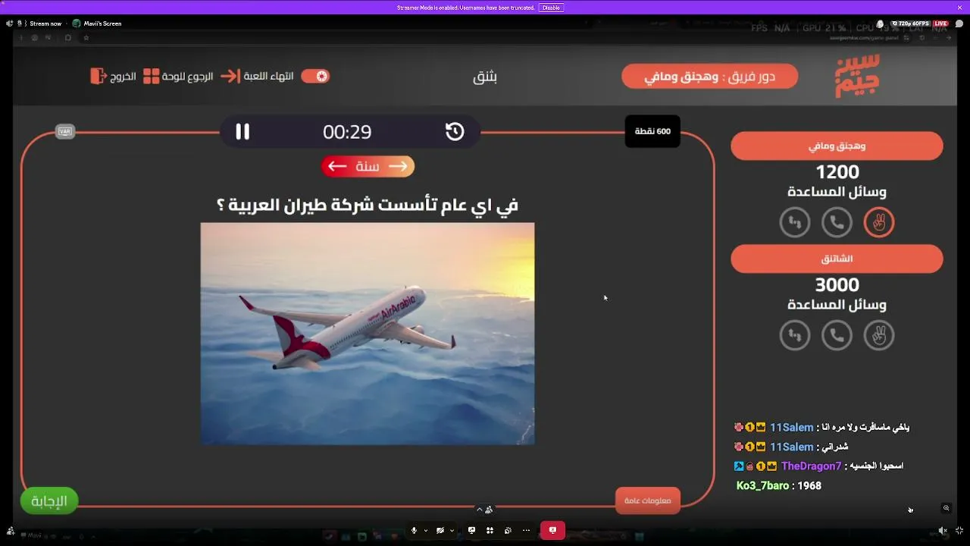The image size is (970, 546).
Task: Click the board grid icon beside الرجوع للوحة
Action: pyautogui.click(x=152, y=76)
